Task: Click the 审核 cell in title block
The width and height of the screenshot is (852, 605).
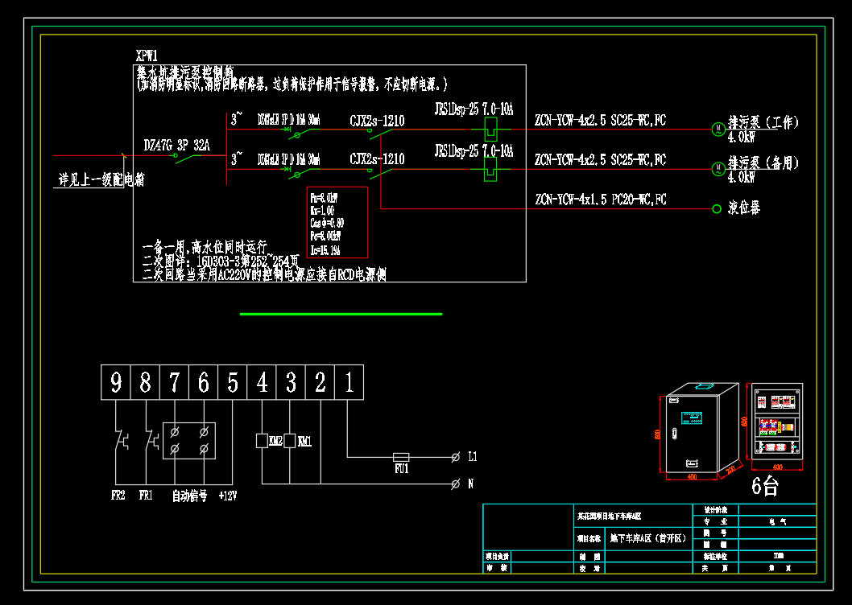Action: 497,568
